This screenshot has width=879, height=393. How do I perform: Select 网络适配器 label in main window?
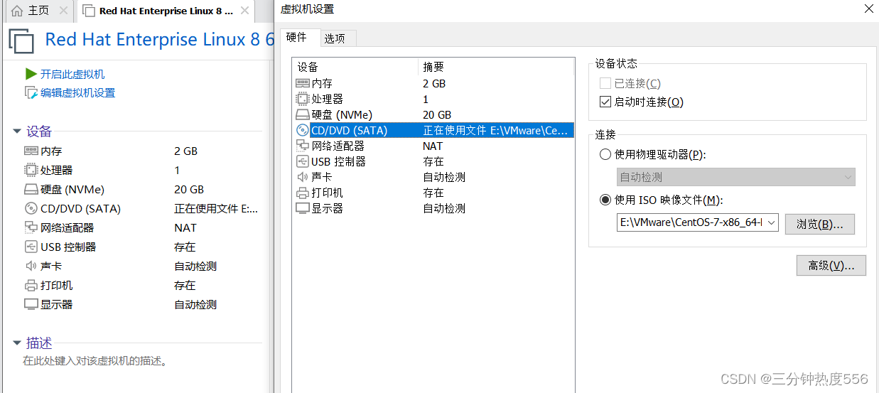(68, 228)
